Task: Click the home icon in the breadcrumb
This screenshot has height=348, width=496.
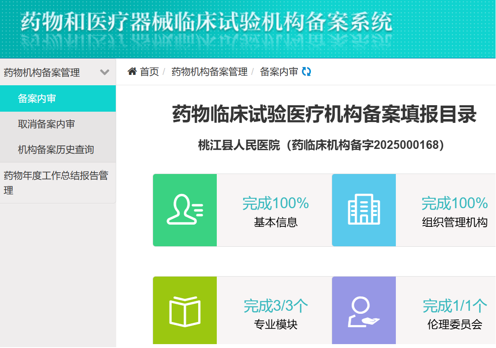Action: click(132, 71)
